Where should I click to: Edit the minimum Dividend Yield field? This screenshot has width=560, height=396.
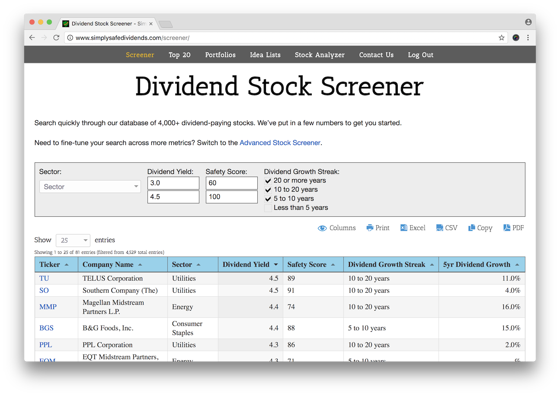(173, 183)
